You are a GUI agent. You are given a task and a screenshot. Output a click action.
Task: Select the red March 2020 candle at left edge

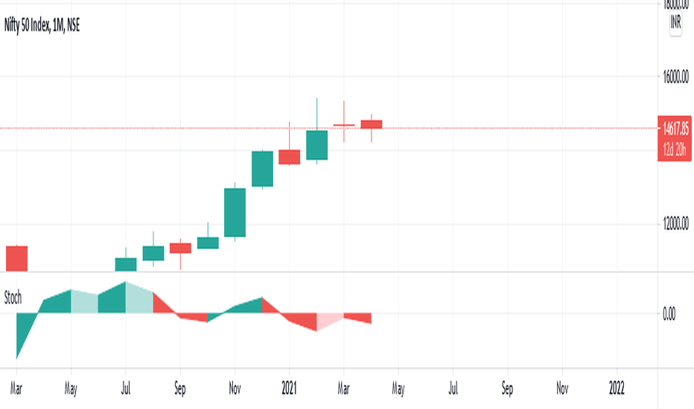(17, 258)
